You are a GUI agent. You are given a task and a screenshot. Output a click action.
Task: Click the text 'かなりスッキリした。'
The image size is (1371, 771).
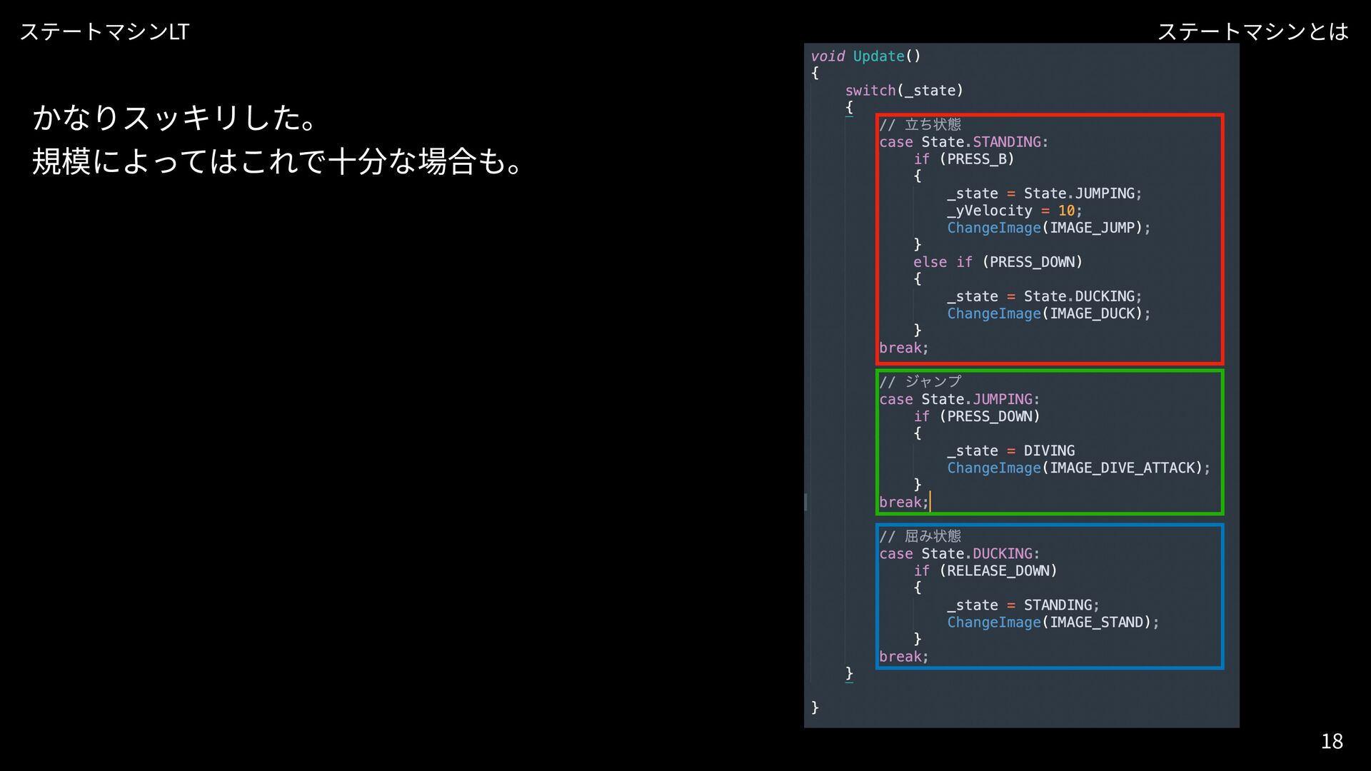(x=176, y=118)
